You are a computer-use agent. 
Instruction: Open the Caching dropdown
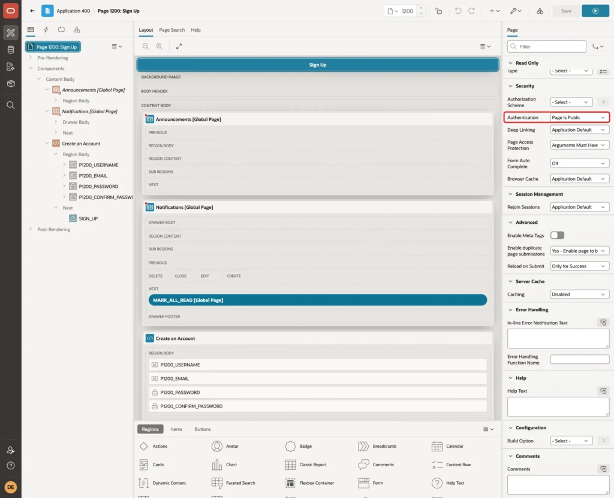[x=579, y=294]
